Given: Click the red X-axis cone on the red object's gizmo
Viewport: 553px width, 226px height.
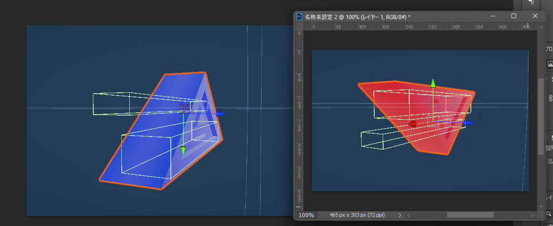Looking at the screenshot, I should click(x=412, y=124).
